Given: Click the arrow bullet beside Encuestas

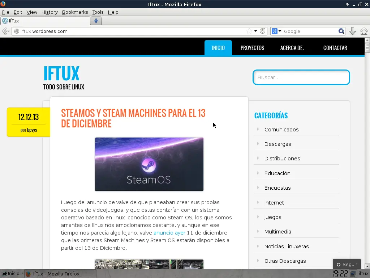Looking at the screenshot, I should point(258,188).
